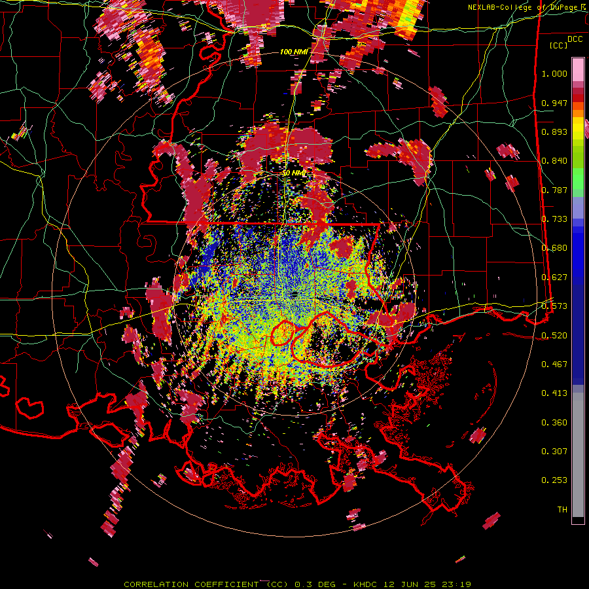Image resolution: width=589 pixels, height=589 pixels.
Task: Select the 0.733 legend value
Action: click(x=554, y=219)
